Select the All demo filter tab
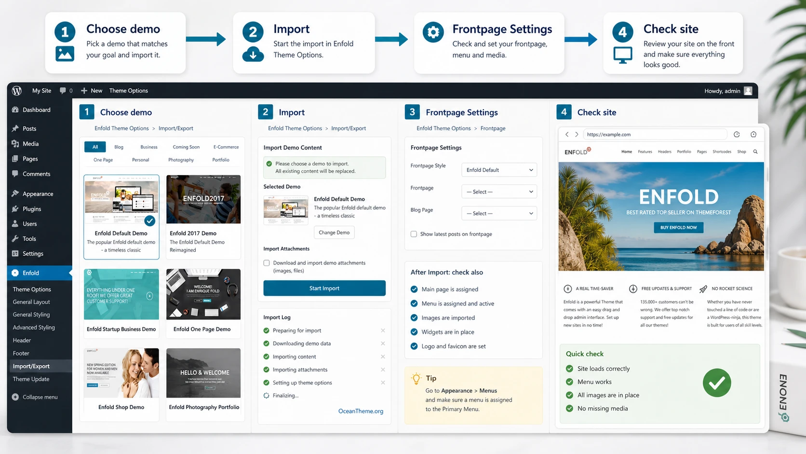This screenshot has width=806, height=454. tap(95, 147)
